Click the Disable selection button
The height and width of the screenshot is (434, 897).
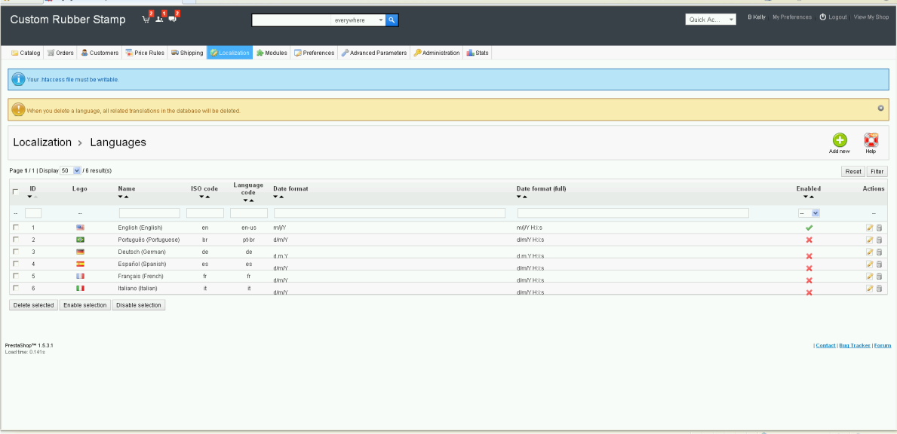[x=139, y=305]
